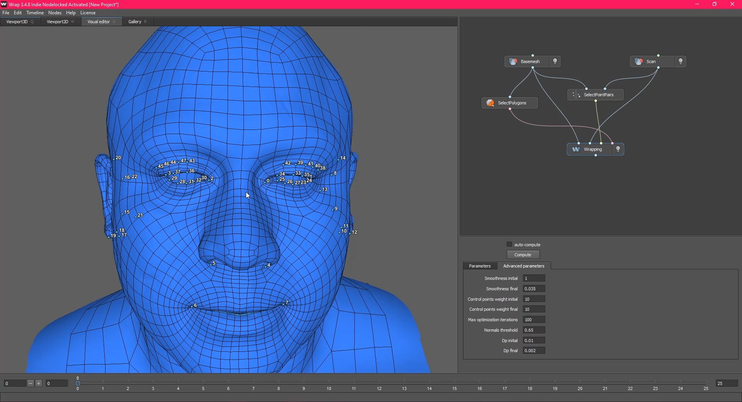Click the plus button to increment frame

[39, 383]
